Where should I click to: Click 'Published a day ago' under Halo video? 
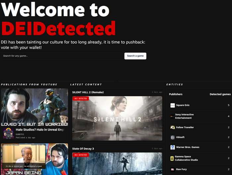[x=26, y=138]
